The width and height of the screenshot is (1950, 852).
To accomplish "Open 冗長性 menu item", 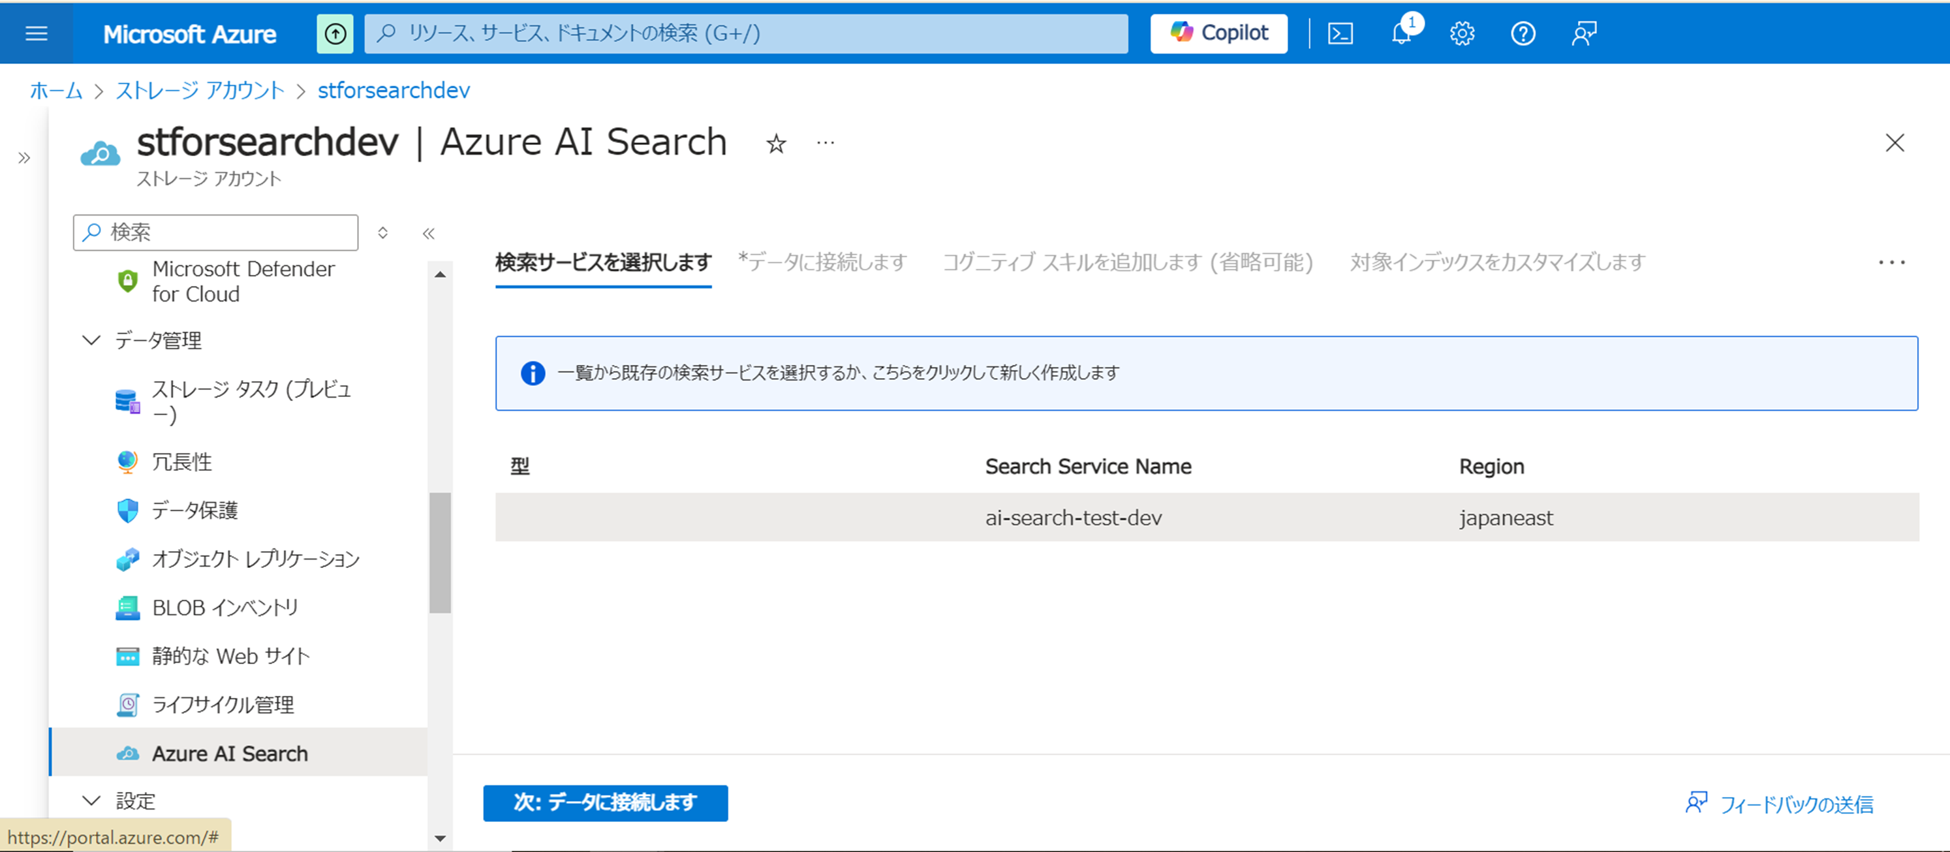I will pos(181,461).
